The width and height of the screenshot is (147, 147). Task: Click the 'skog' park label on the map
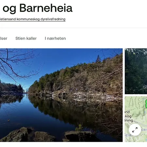point(128,116)
